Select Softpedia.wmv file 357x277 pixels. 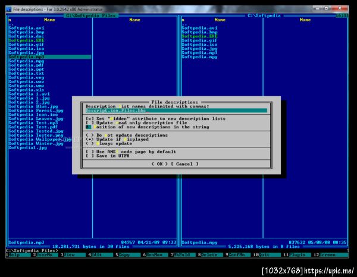click(26, 86)
